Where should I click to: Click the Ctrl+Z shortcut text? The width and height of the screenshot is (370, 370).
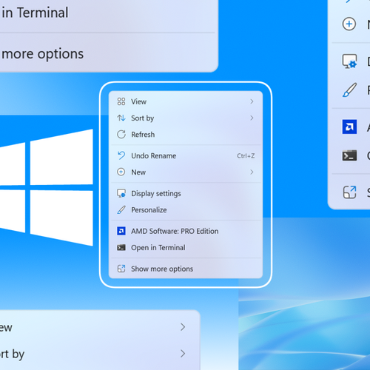246,155
